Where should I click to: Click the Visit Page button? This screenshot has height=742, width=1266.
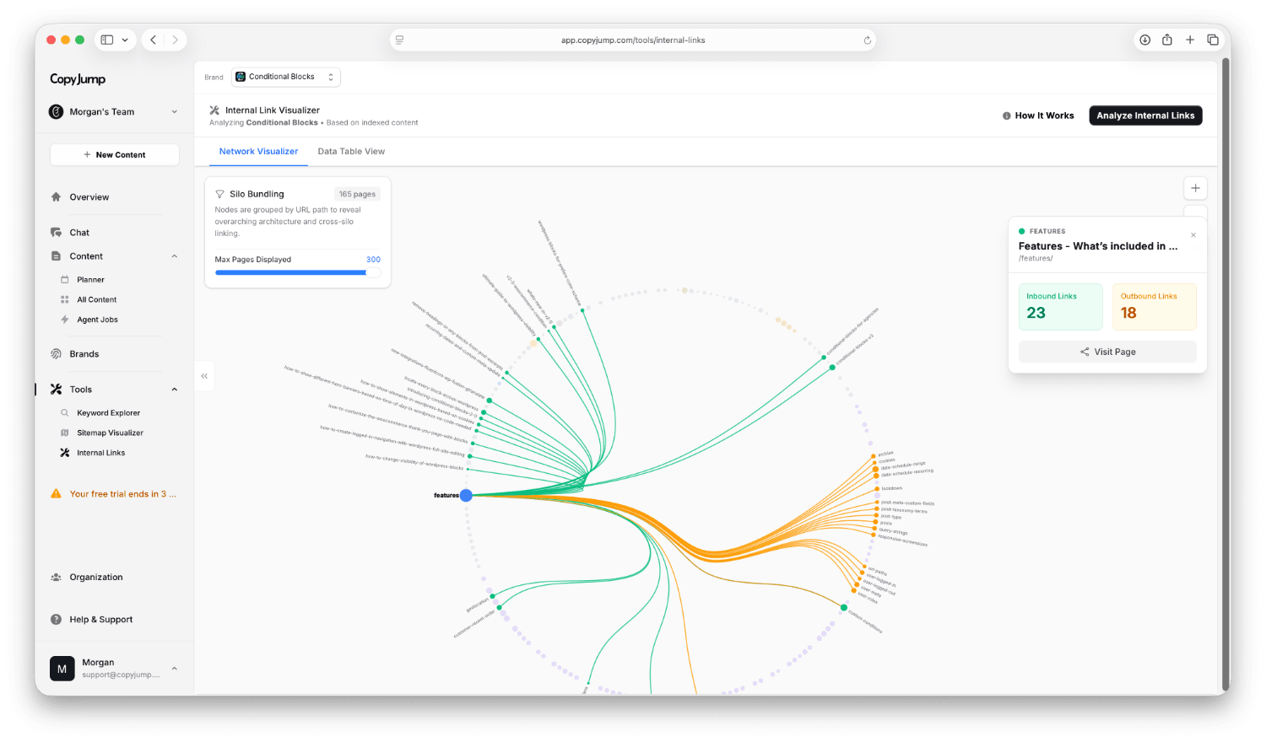[x=1107, y=352]
